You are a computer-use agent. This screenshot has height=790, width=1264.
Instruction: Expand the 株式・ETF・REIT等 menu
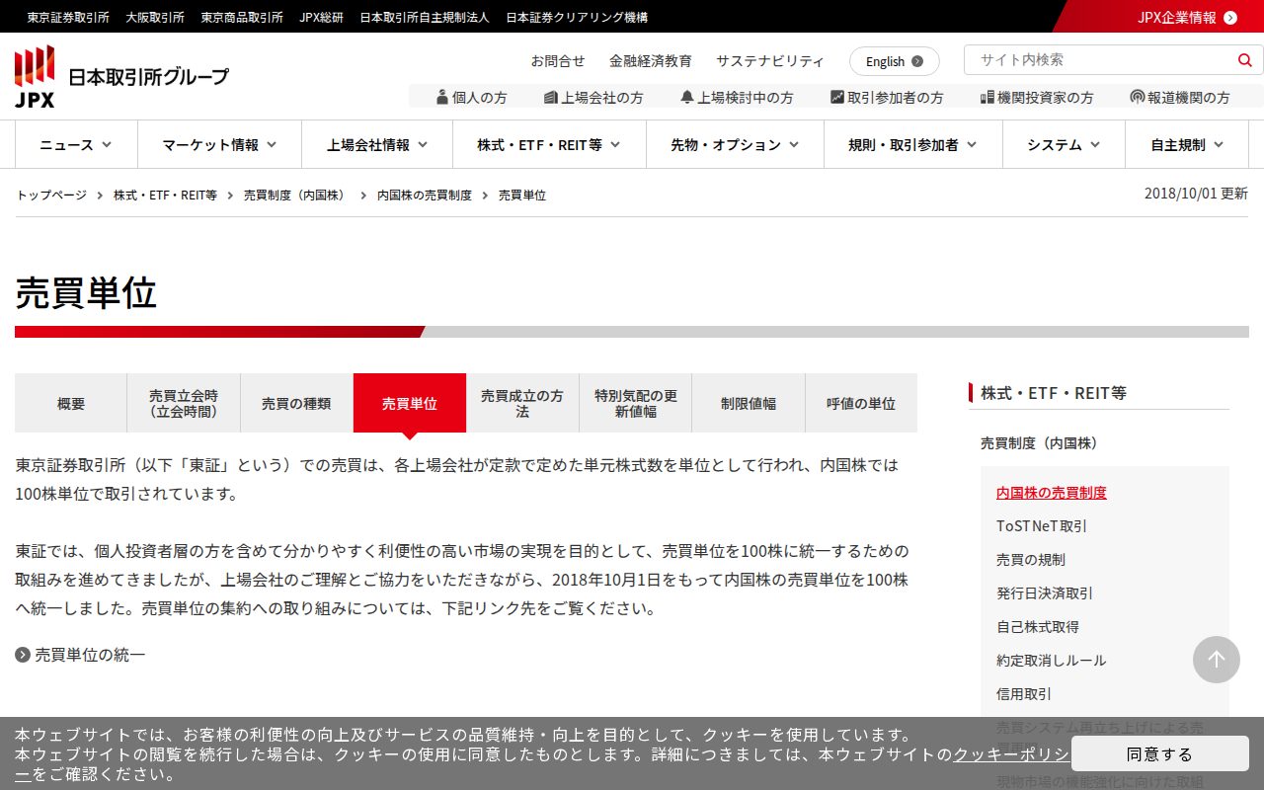coord(549,144)
